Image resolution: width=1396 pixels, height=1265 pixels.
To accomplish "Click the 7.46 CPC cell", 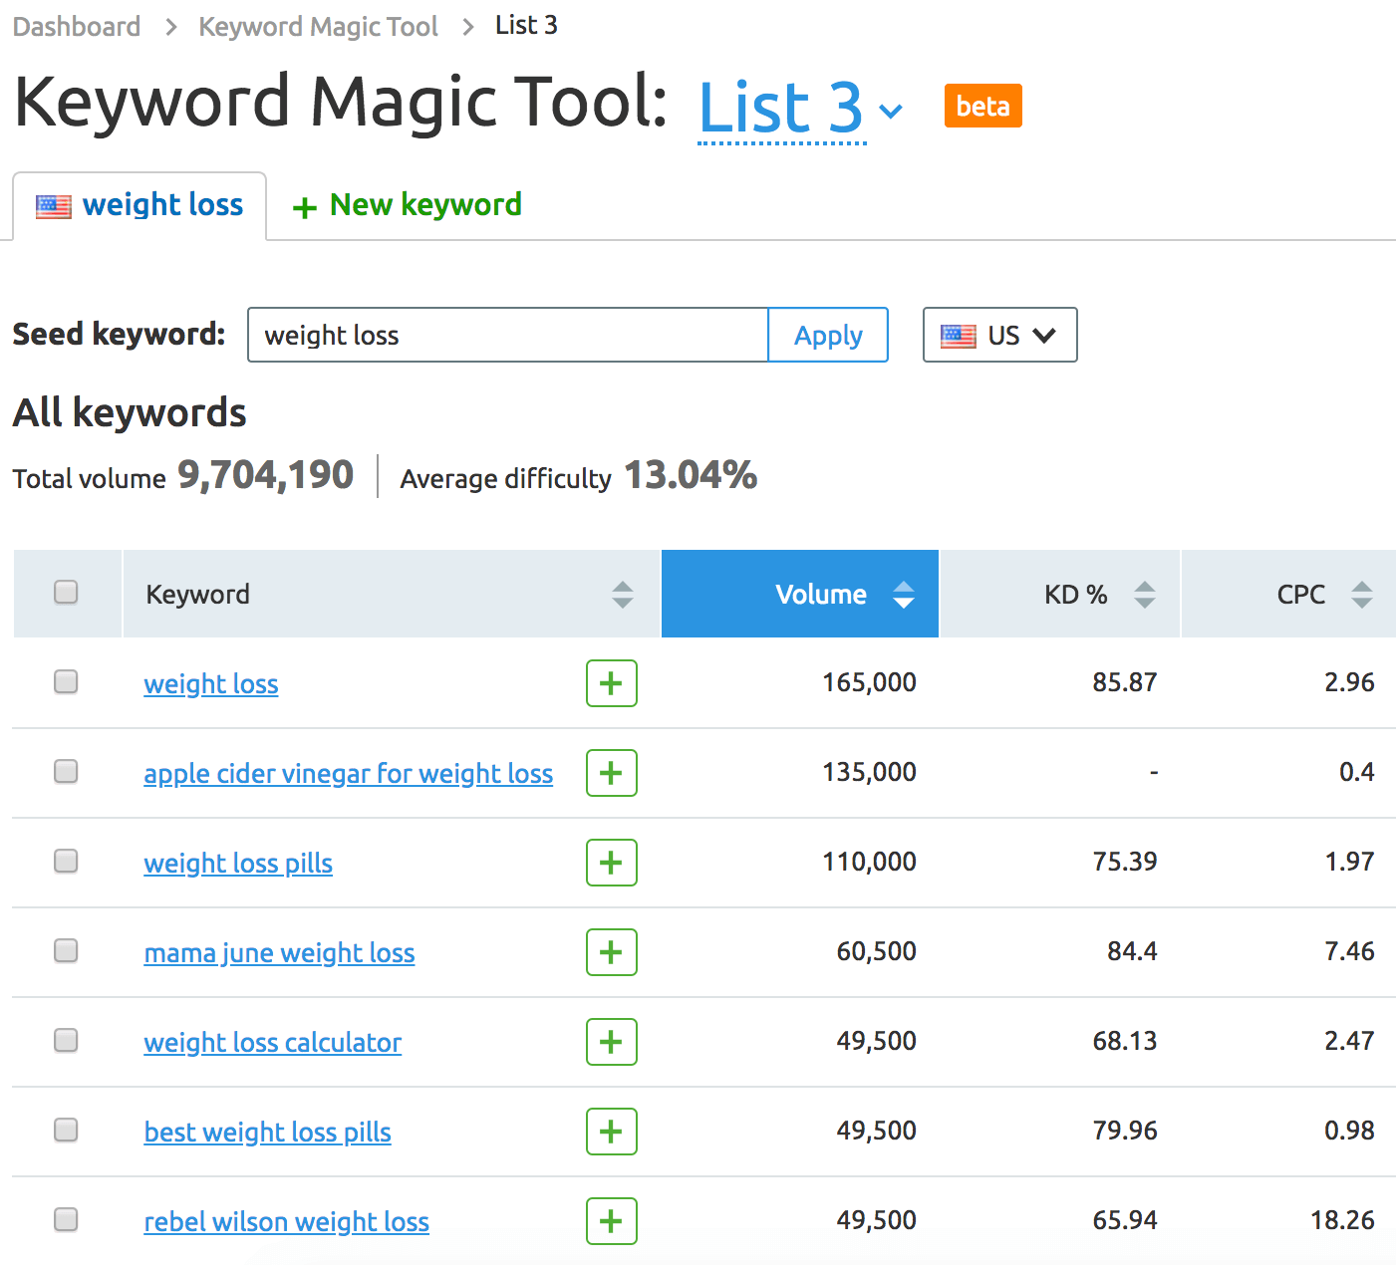I will [x=1349, y=951].
